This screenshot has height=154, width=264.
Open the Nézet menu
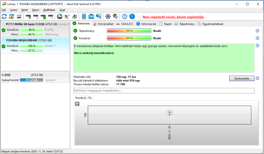tap(24, 10)
